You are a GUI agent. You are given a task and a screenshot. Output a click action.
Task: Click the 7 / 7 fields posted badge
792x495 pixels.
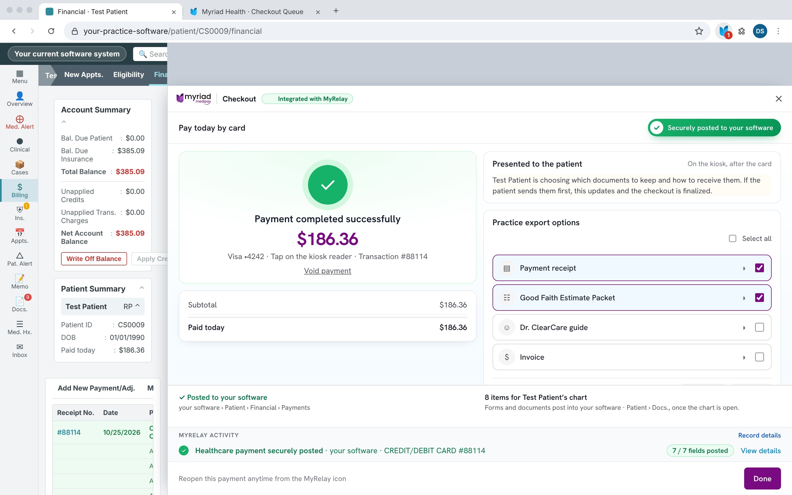(x=700, y=451)
